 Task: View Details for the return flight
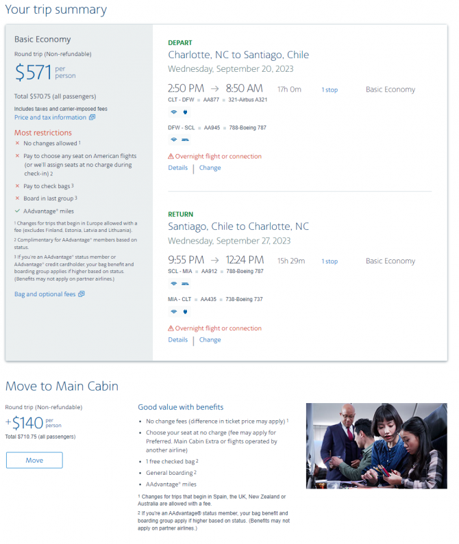(178, 339)
